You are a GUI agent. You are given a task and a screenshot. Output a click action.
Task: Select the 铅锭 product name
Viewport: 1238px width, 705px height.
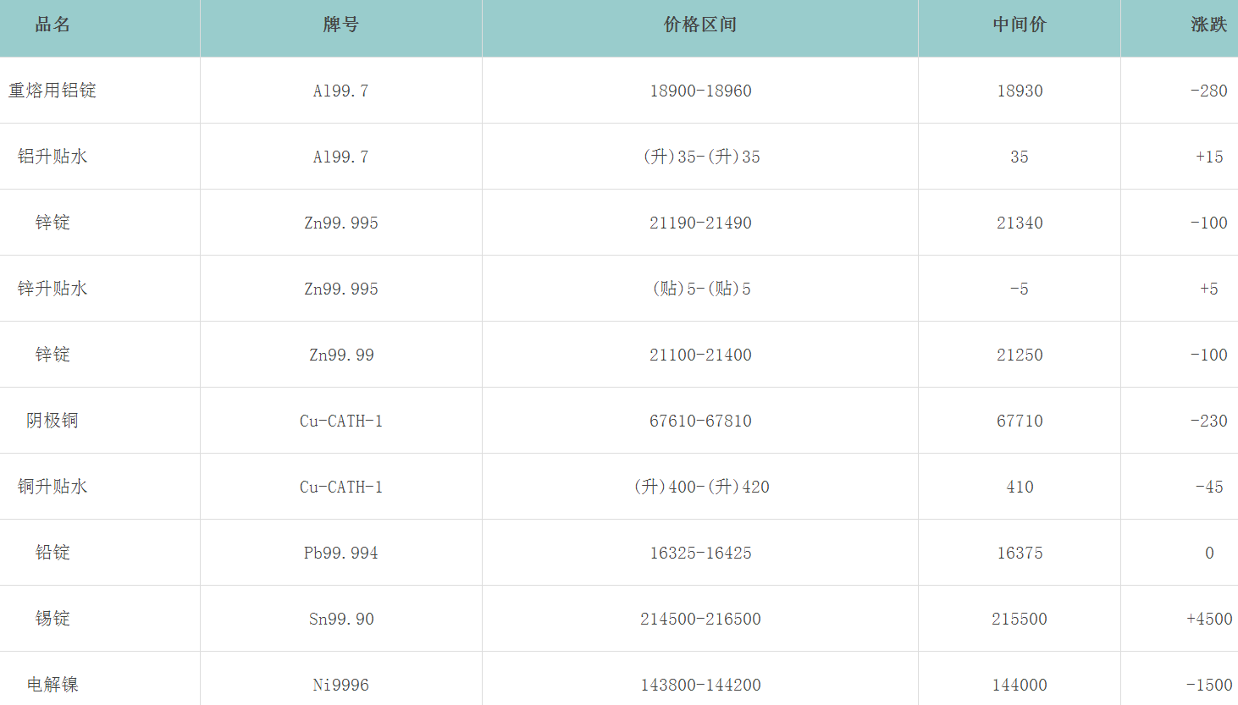(x=53, y=553)
